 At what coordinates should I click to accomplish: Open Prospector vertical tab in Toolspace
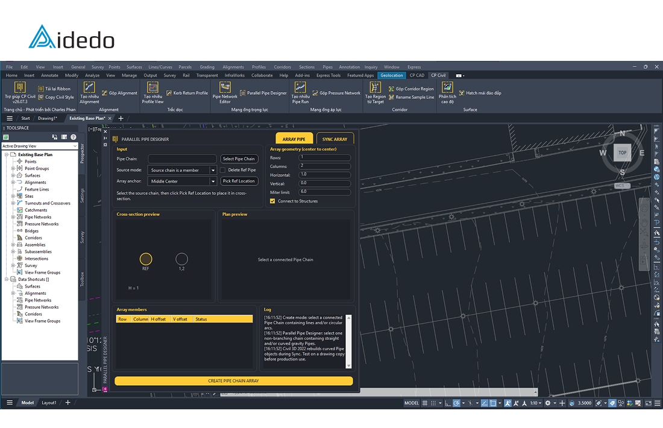coord(82,153)
